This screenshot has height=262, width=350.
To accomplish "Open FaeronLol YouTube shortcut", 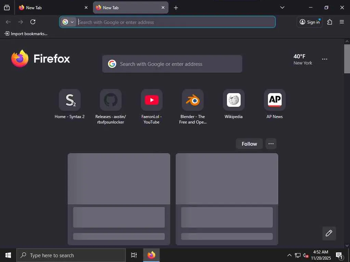I will [x=152, y=107].
